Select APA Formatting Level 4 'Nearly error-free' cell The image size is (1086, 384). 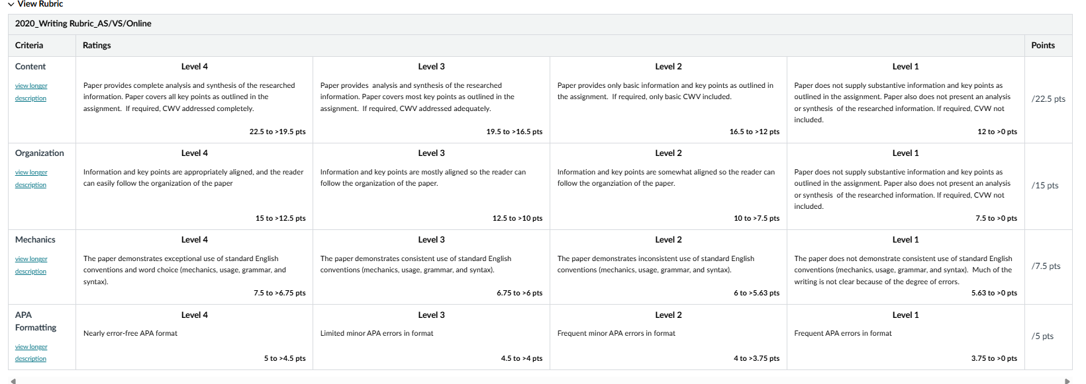coord(195,337)
